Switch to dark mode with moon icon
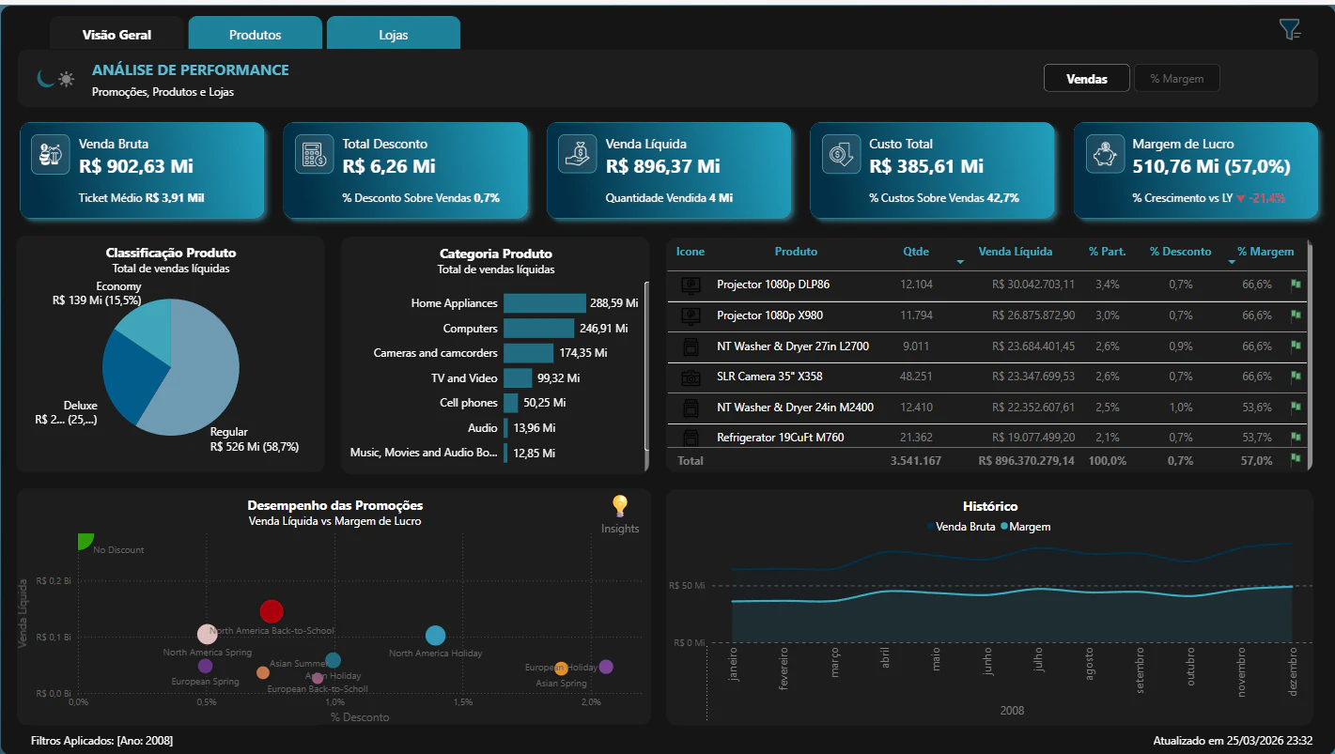This screenshot has width=1335, height=754. pyautogui.click(x=46, y=79)
